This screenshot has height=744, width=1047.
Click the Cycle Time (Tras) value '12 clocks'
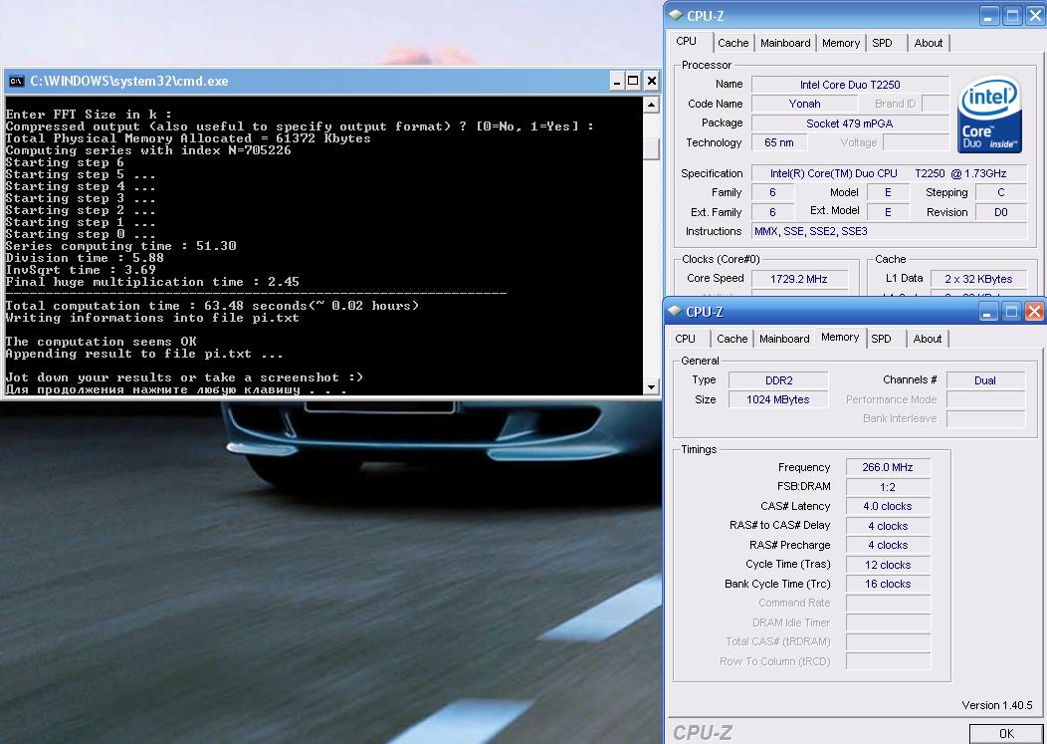[x=888, y=564]
